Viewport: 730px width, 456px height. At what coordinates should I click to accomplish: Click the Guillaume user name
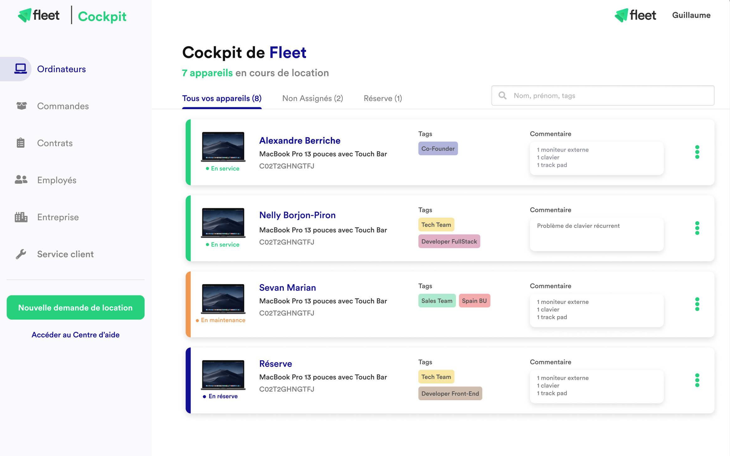tap(691, 15)
